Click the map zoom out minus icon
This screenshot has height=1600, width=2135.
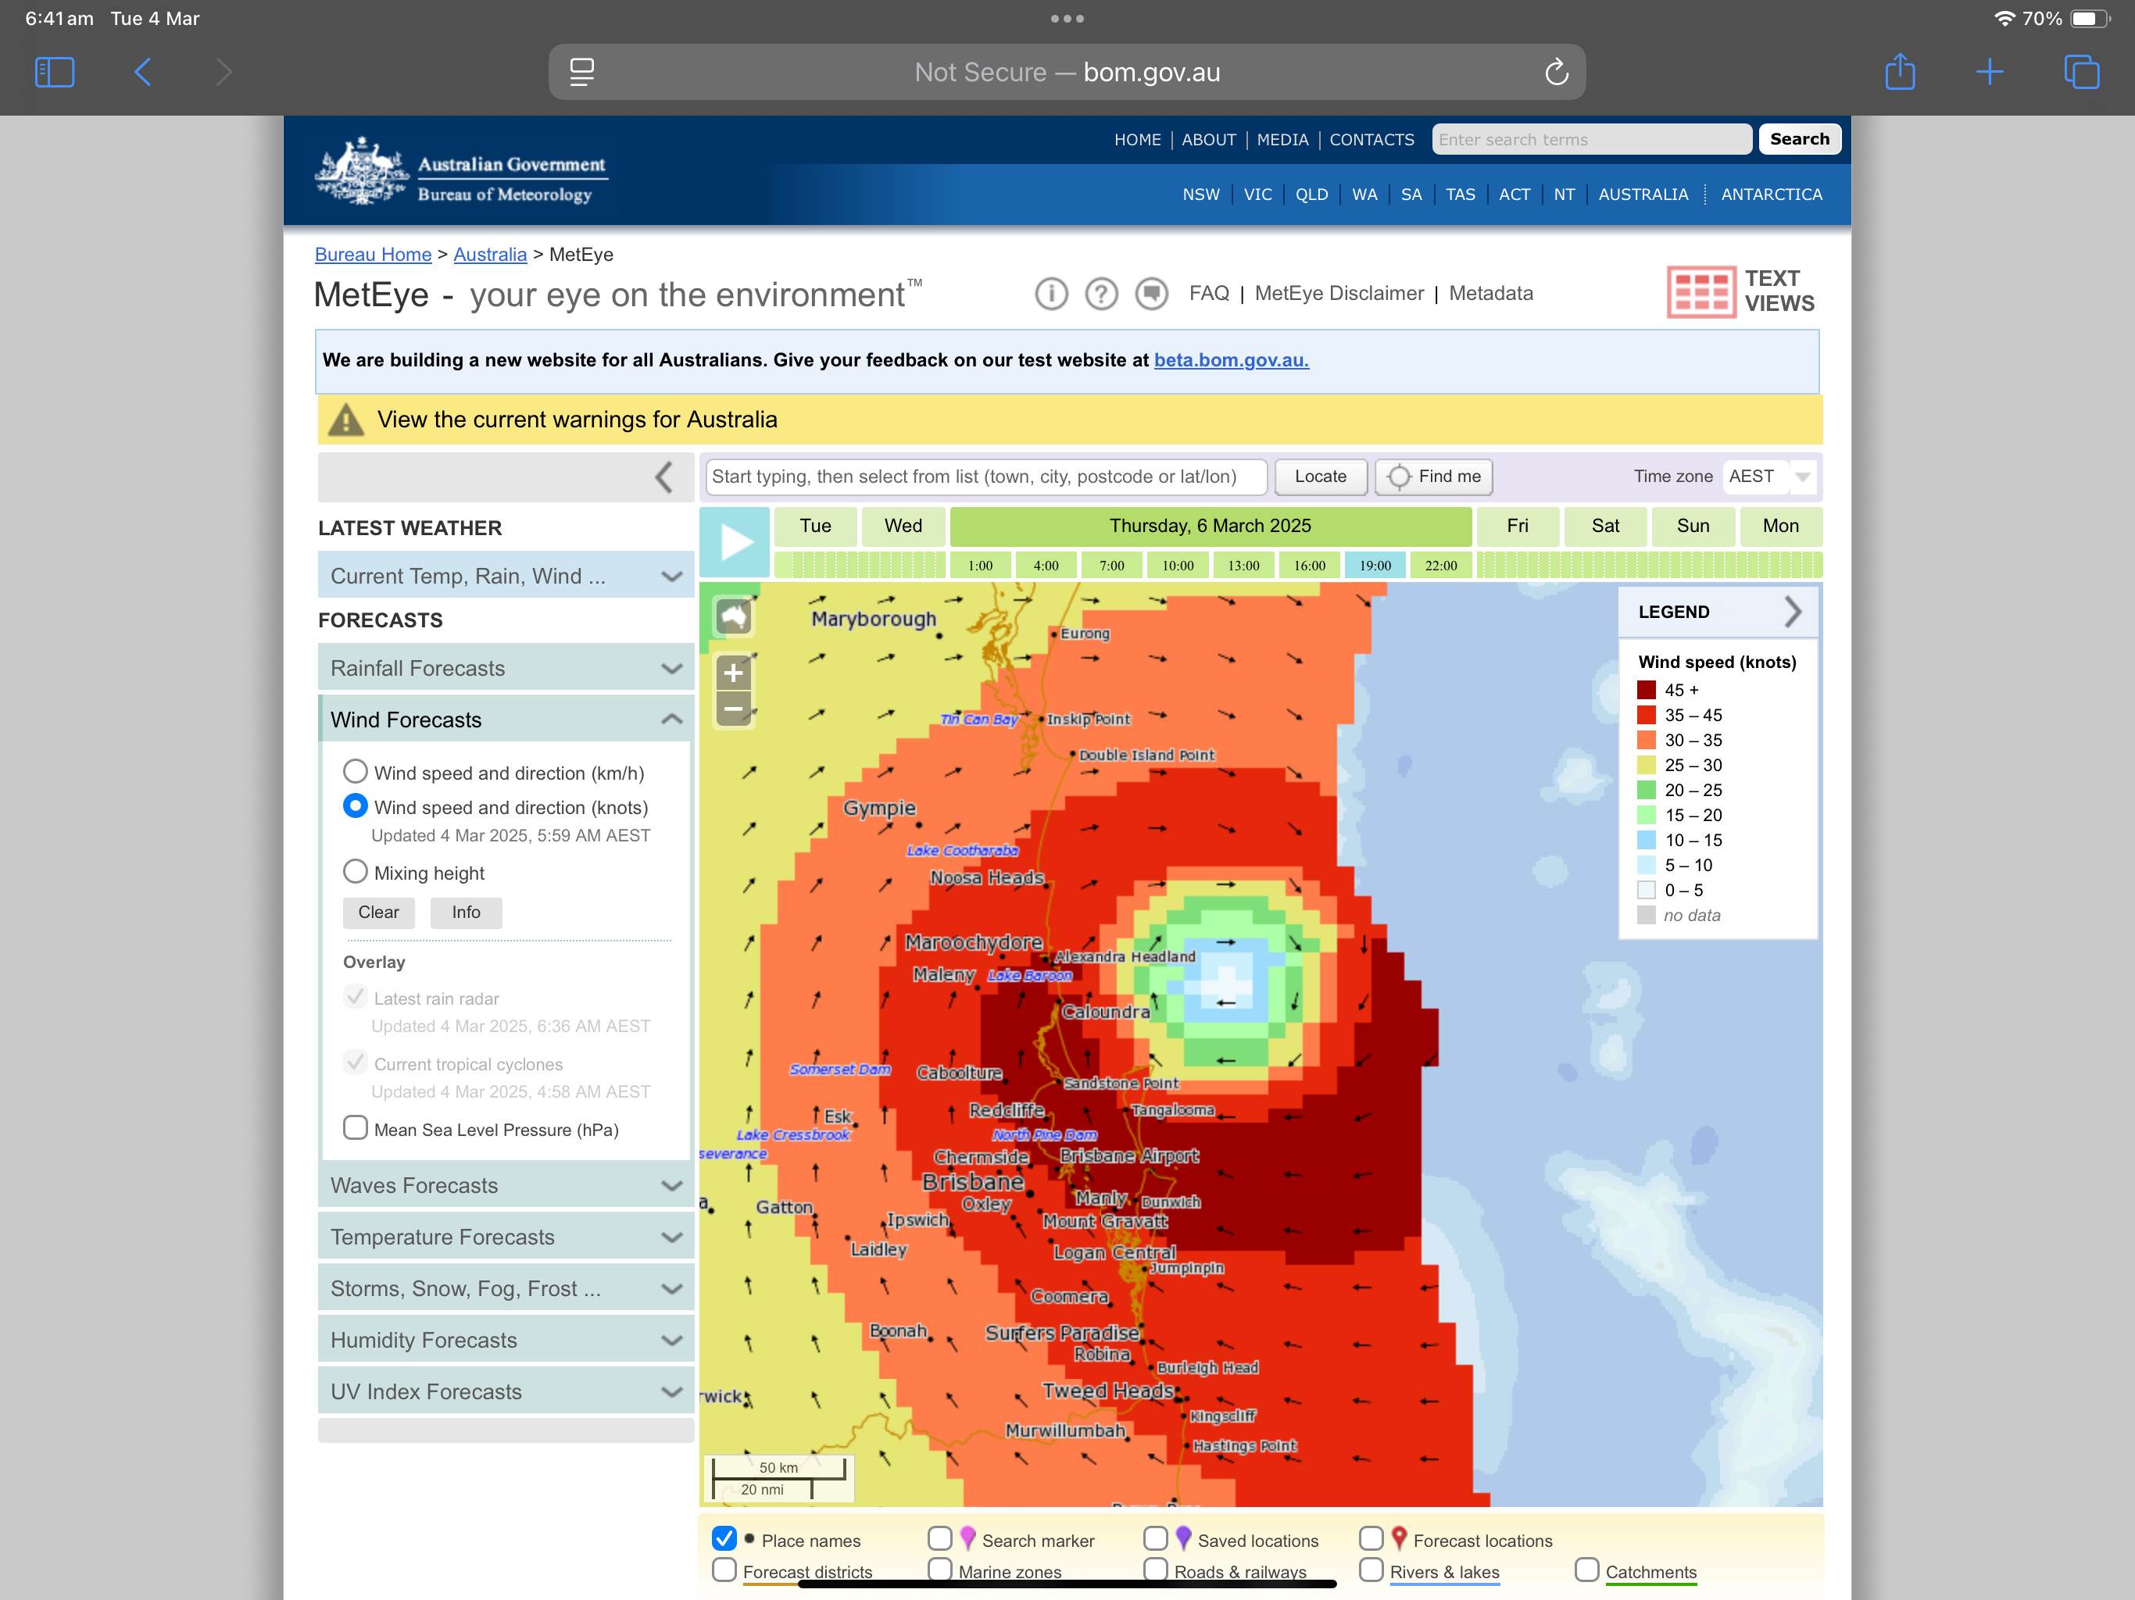(734, 709)
